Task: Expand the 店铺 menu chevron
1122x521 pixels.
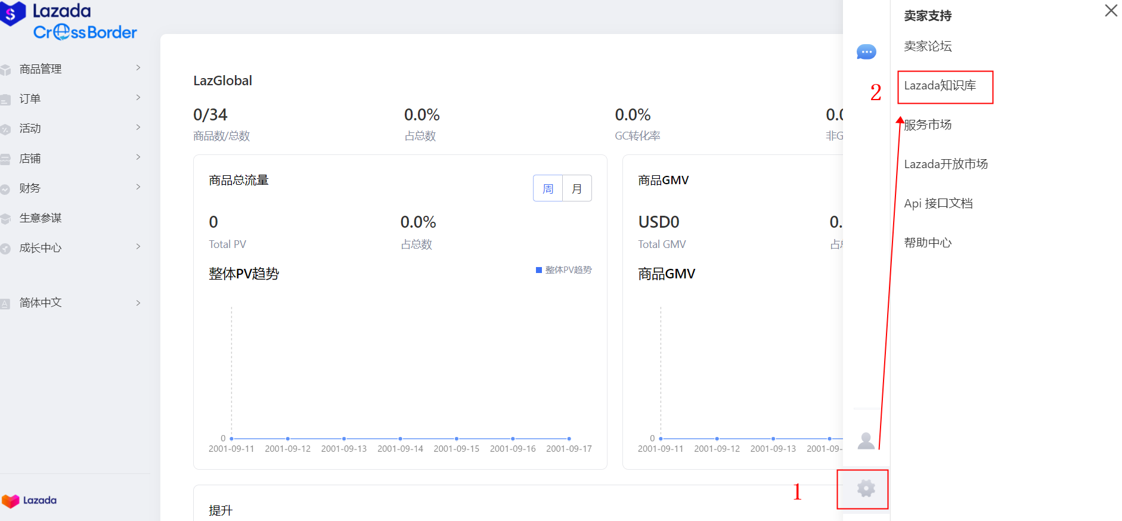Action: [138, 157]
